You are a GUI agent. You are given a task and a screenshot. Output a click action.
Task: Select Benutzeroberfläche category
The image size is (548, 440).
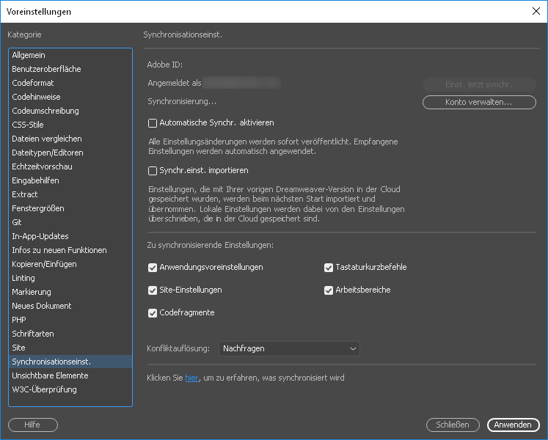(x=70, y=69)
